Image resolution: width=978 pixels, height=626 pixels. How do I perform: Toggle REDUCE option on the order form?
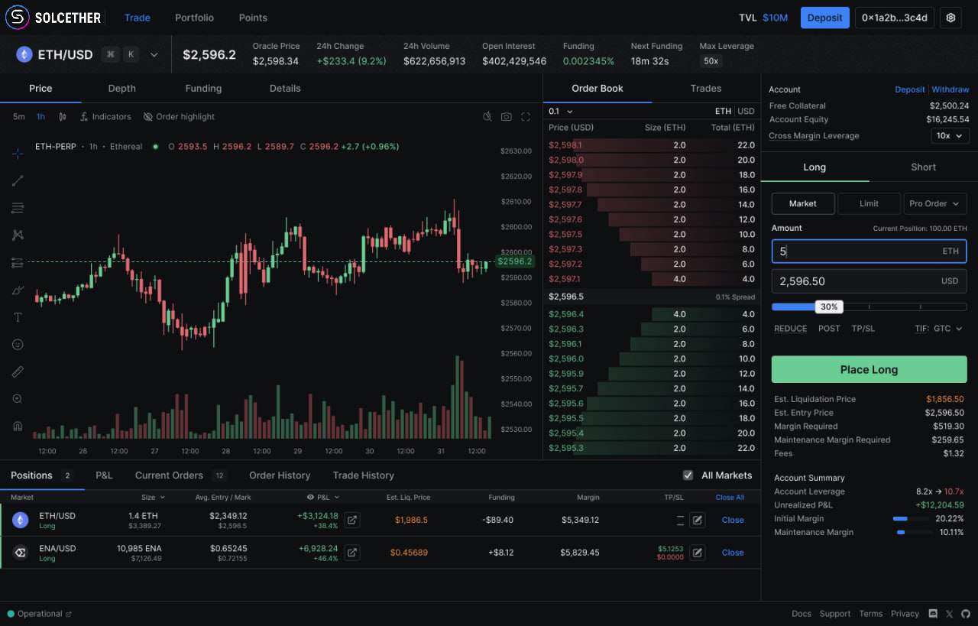pyautogui.click(x=790, y=328)
